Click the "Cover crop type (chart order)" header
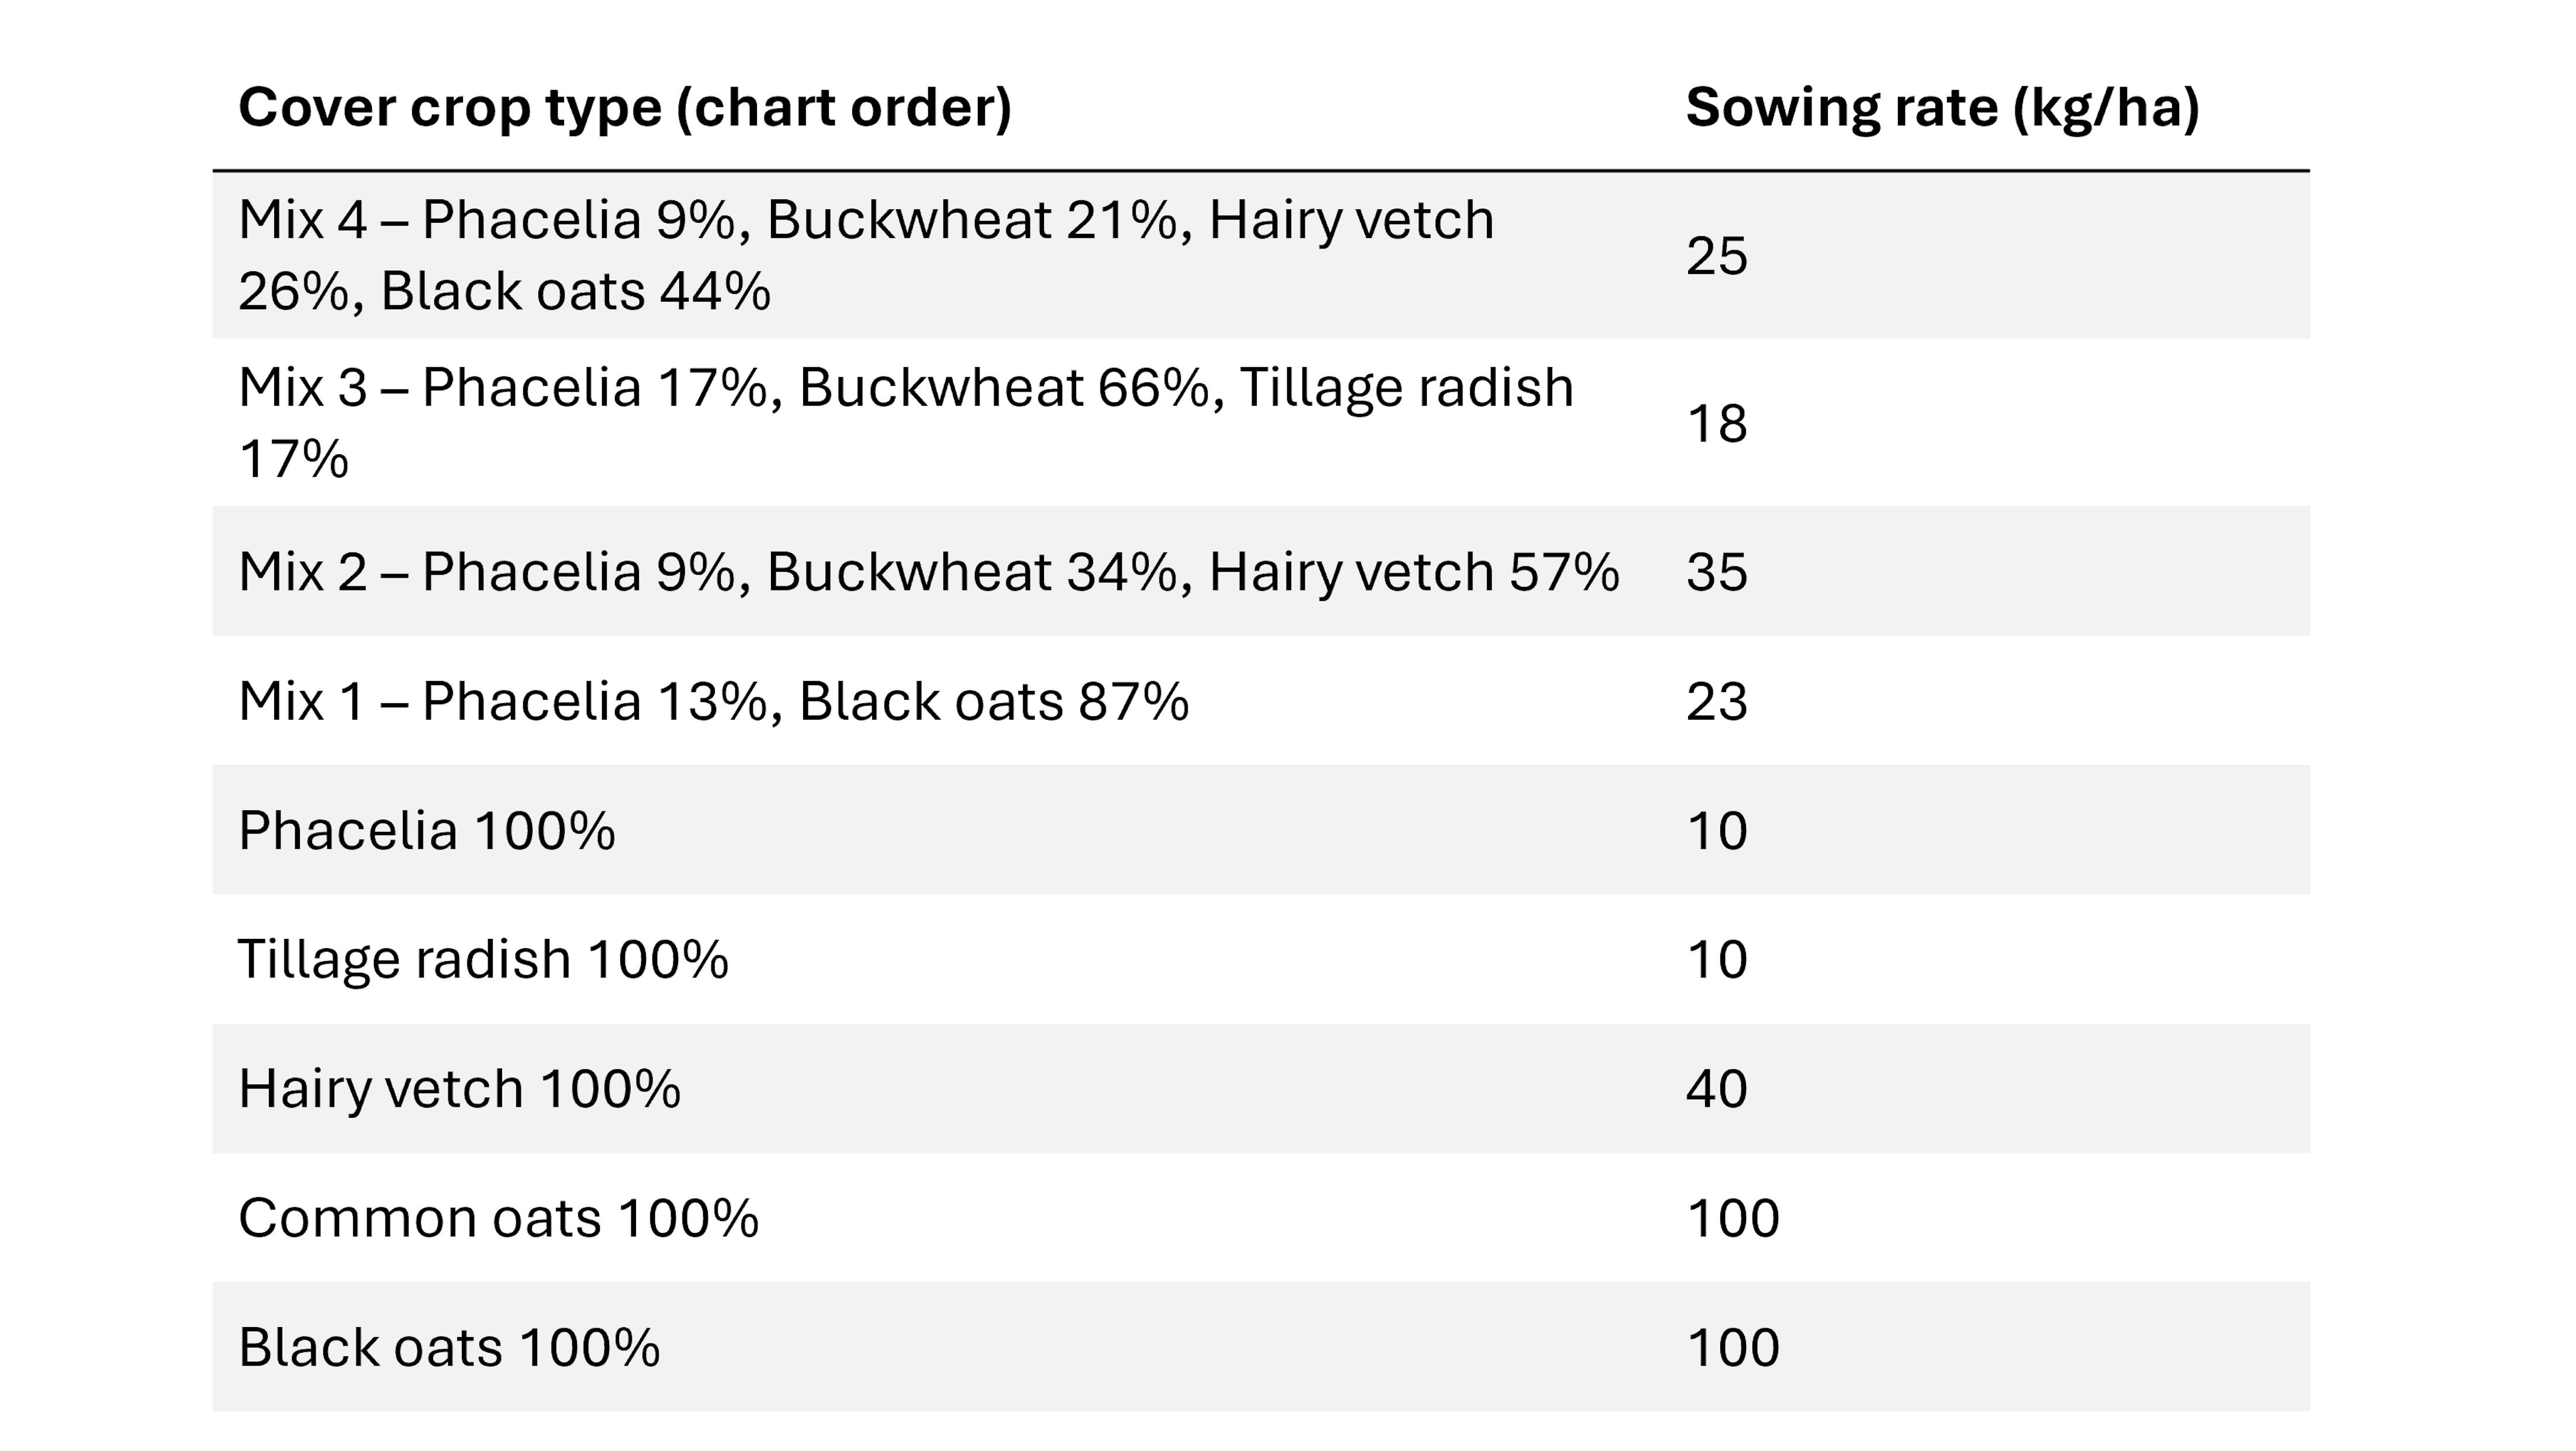Screen dimensions: 2576x1451 click(625, 107)
